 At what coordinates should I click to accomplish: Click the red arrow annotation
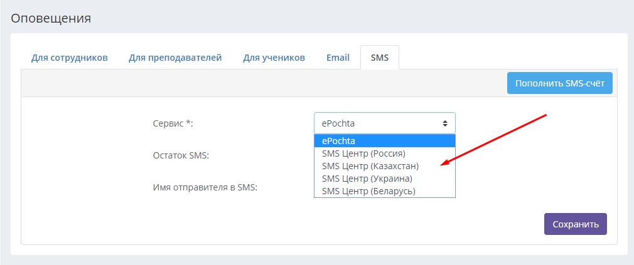point(493,140)
